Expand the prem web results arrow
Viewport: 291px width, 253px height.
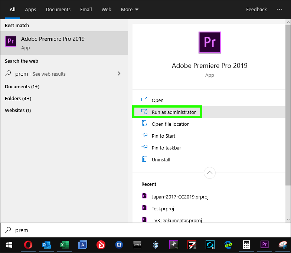119,73
